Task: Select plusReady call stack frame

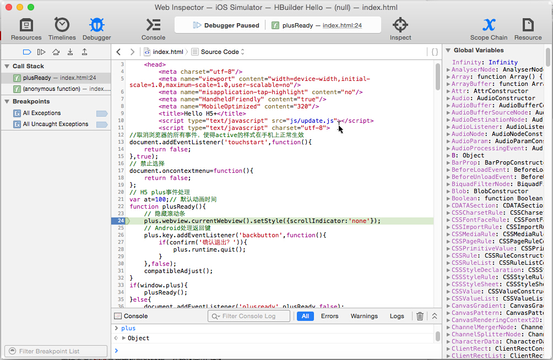Action: coord(56,78)
